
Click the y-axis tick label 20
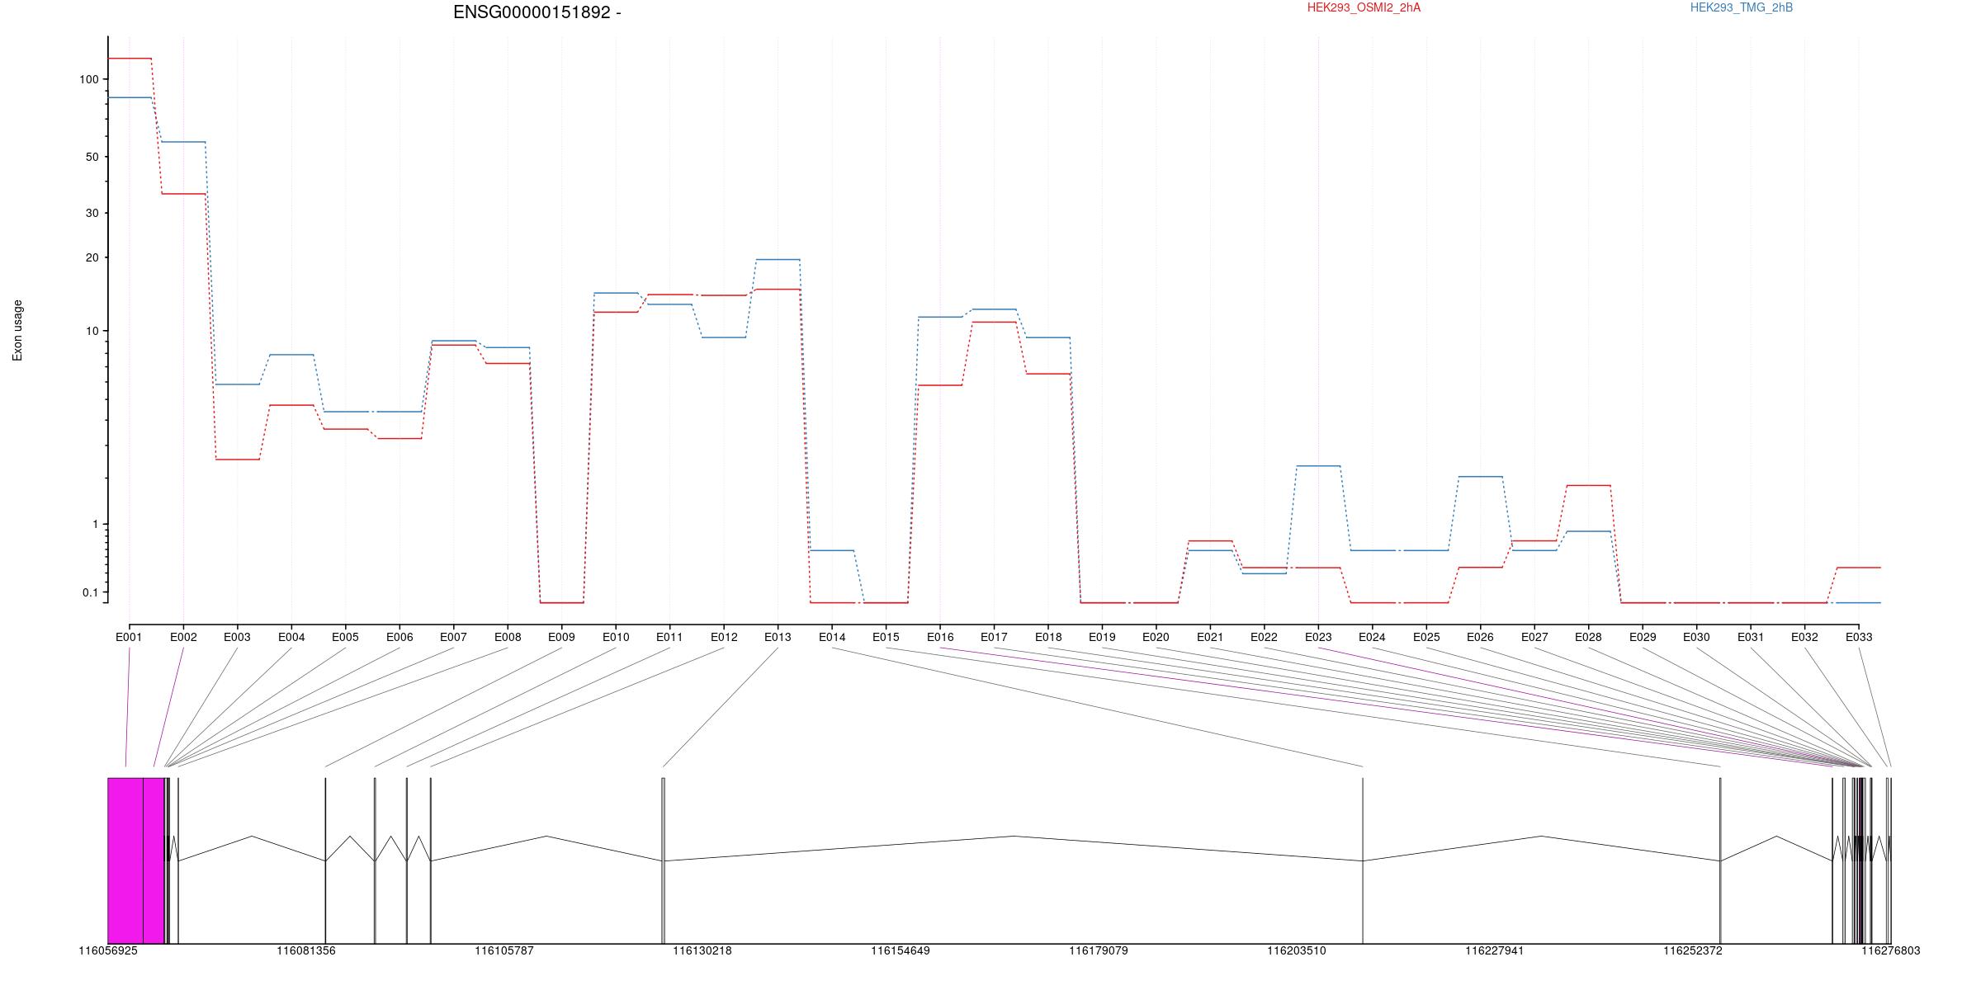pyautogui.click(x=92, y=257)
